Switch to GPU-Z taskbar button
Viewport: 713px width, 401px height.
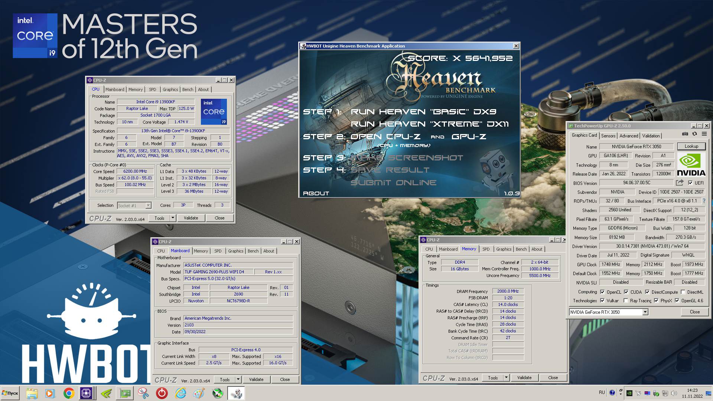pos(125,393)
